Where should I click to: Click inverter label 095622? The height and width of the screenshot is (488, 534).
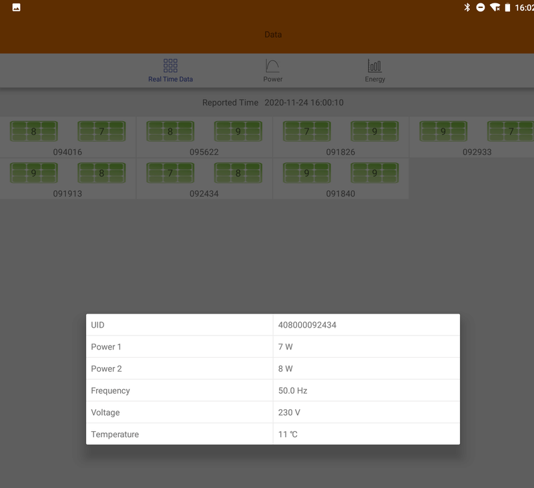tap(204, 152)
